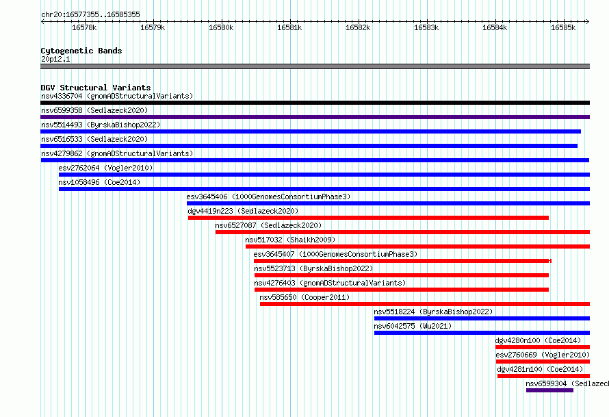Click the 16584k ruler position
Viewport: 609px width, 417px height.
click(x=495, y=27)
